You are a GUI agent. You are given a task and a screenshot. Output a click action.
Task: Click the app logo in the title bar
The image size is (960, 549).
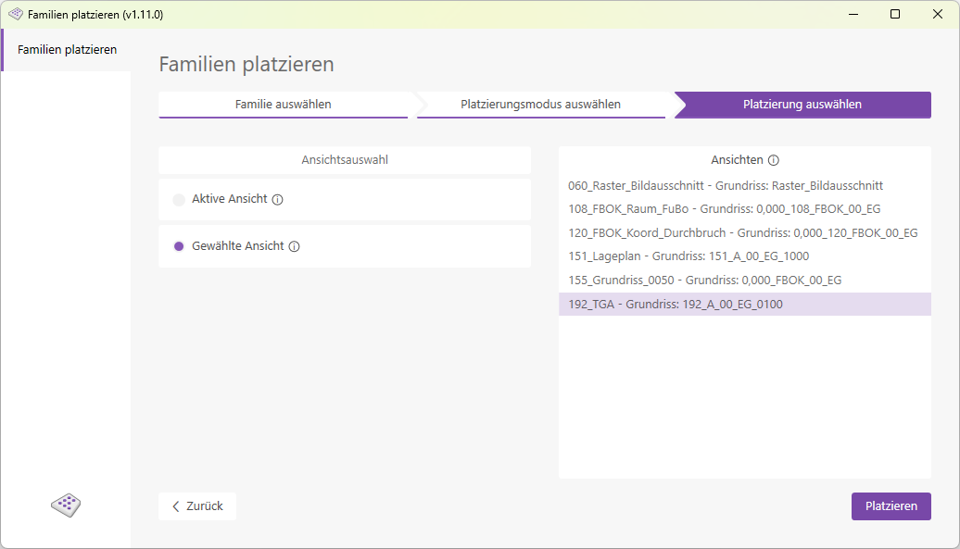tap(16, 14)
